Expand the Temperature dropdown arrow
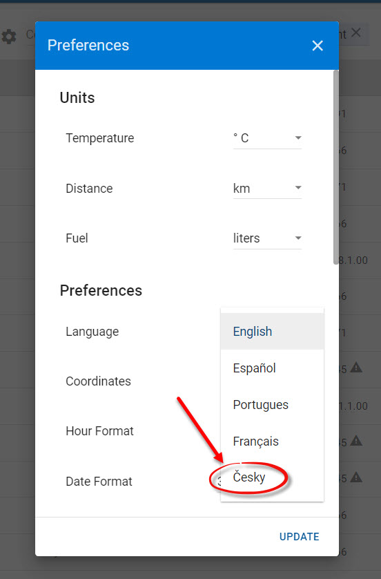The width and height of the screenshot is (381, 579). point(298,137)
